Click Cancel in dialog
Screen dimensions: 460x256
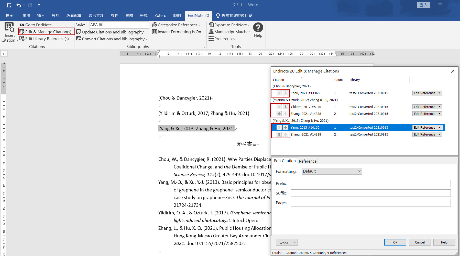click(420, 242)
